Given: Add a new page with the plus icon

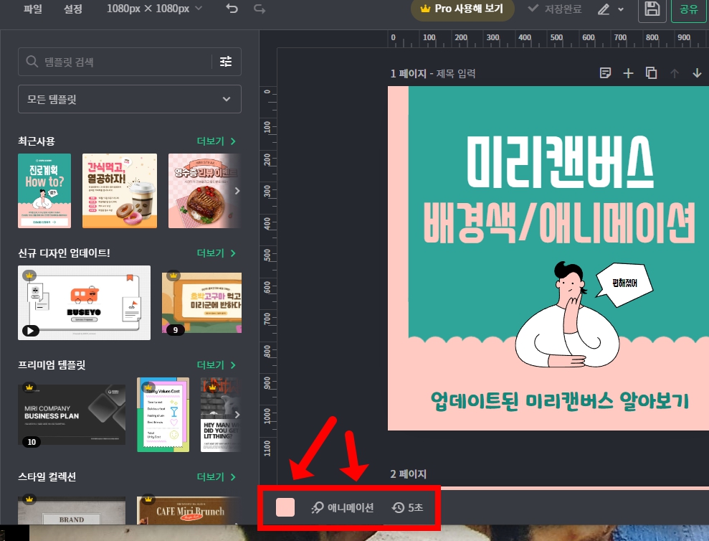Looking at the screenshot, I should pyautogui.click(x=628, y=72).
